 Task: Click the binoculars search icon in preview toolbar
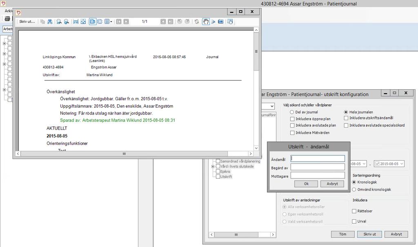click(50, 22)
